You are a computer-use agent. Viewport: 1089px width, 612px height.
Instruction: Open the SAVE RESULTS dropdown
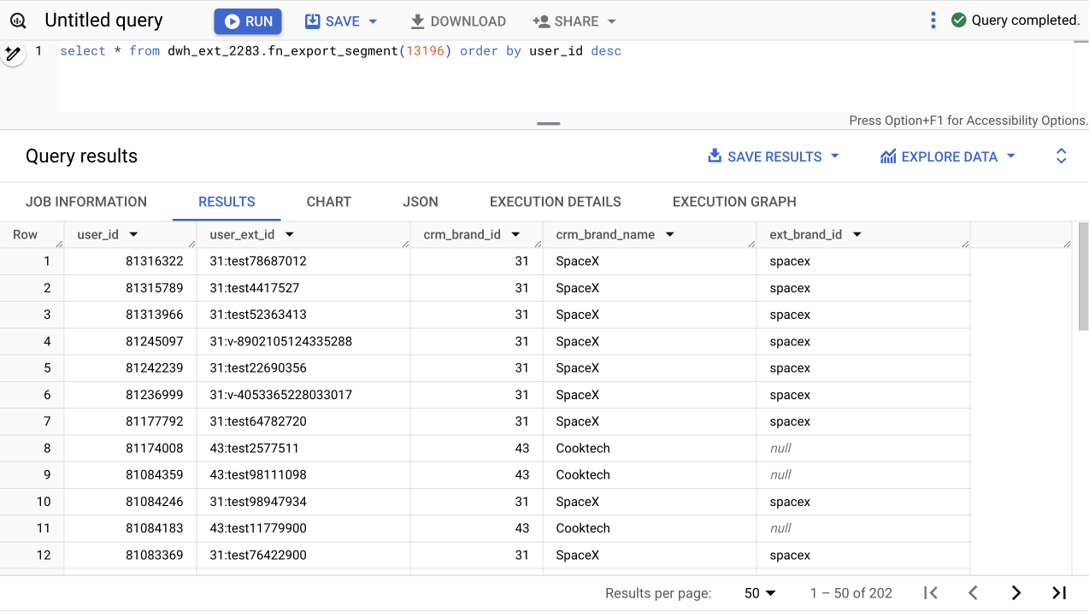coord(774,156)
